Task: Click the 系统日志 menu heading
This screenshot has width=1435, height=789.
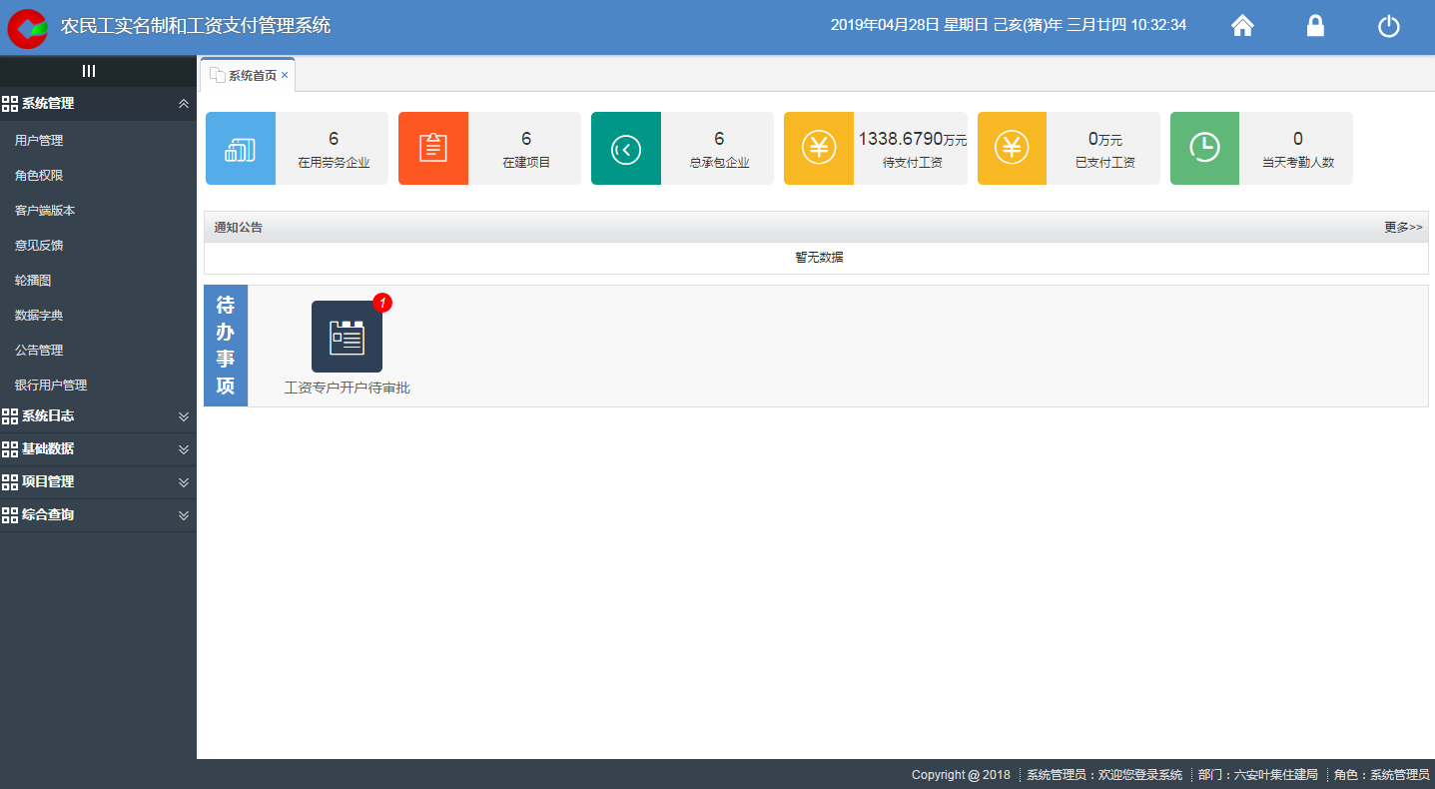Action: click(48, 416)
